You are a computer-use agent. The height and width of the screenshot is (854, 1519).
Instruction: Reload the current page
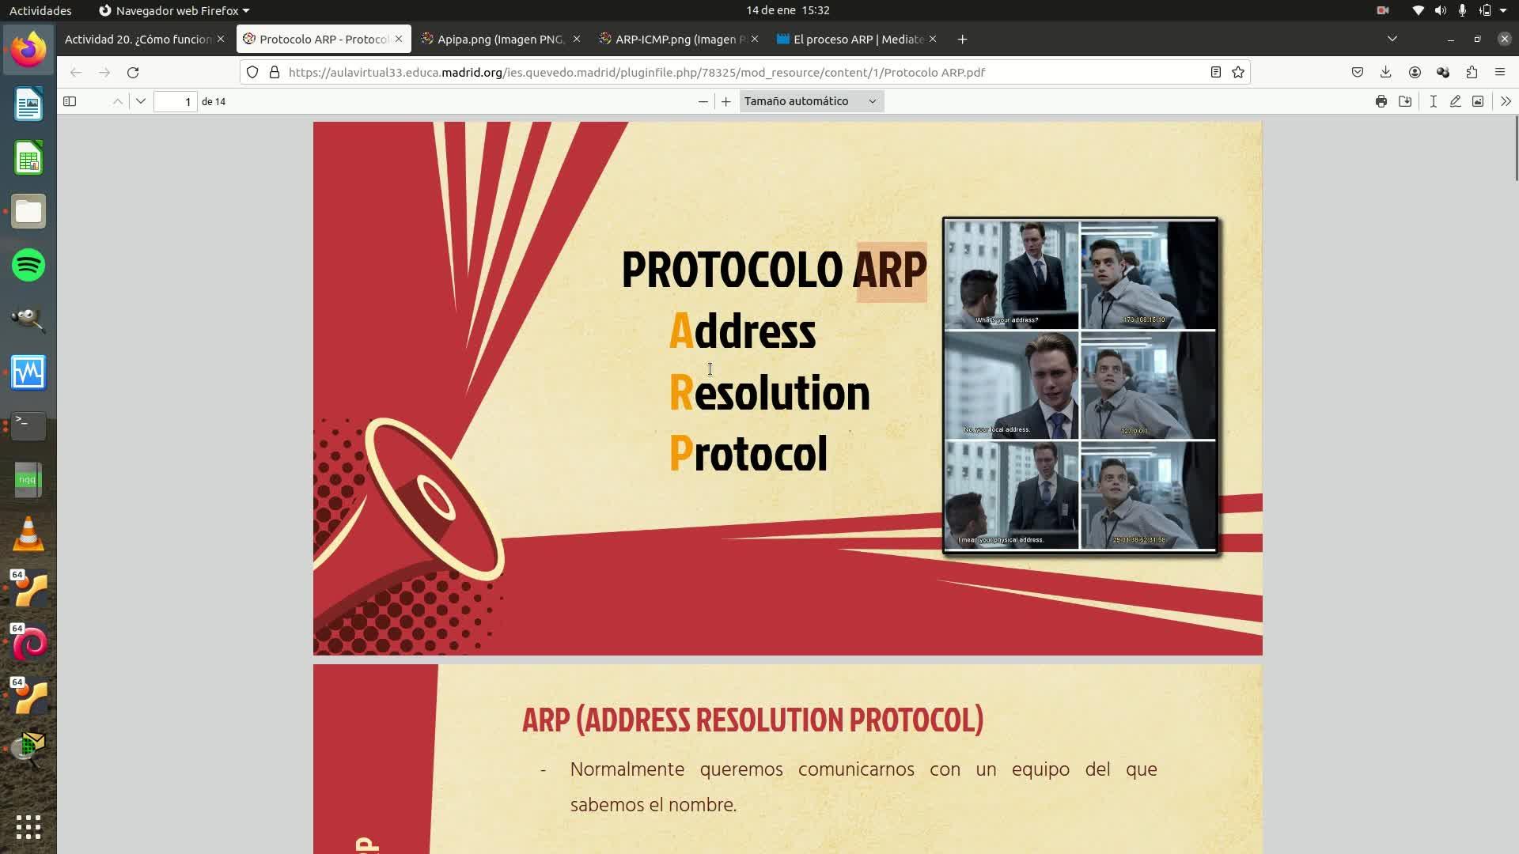[133, 72]
